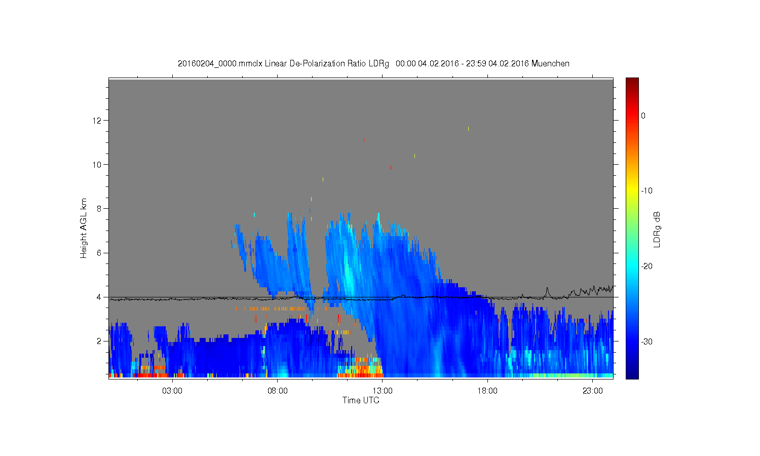Click the colorbar value label -30

pyautogui.click(x=647, y=342)
